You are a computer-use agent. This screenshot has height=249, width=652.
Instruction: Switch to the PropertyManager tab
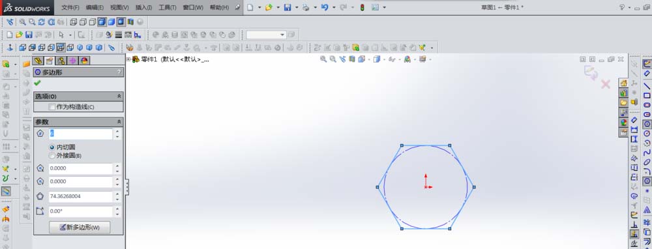point(50,61)
